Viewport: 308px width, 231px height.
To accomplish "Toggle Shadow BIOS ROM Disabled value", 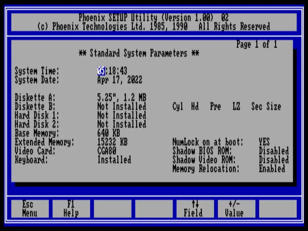I will point(274,151).
